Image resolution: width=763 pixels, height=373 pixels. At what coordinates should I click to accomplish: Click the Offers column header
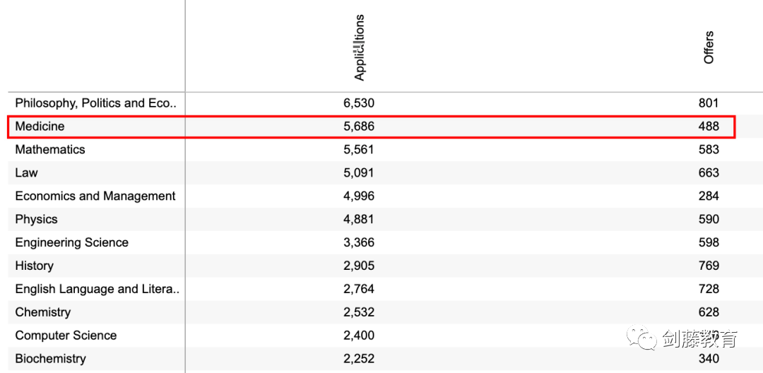(709, 47)
